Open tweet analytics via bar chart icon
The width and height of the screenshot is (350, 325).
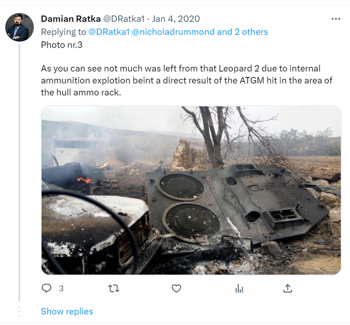point(239,289)
